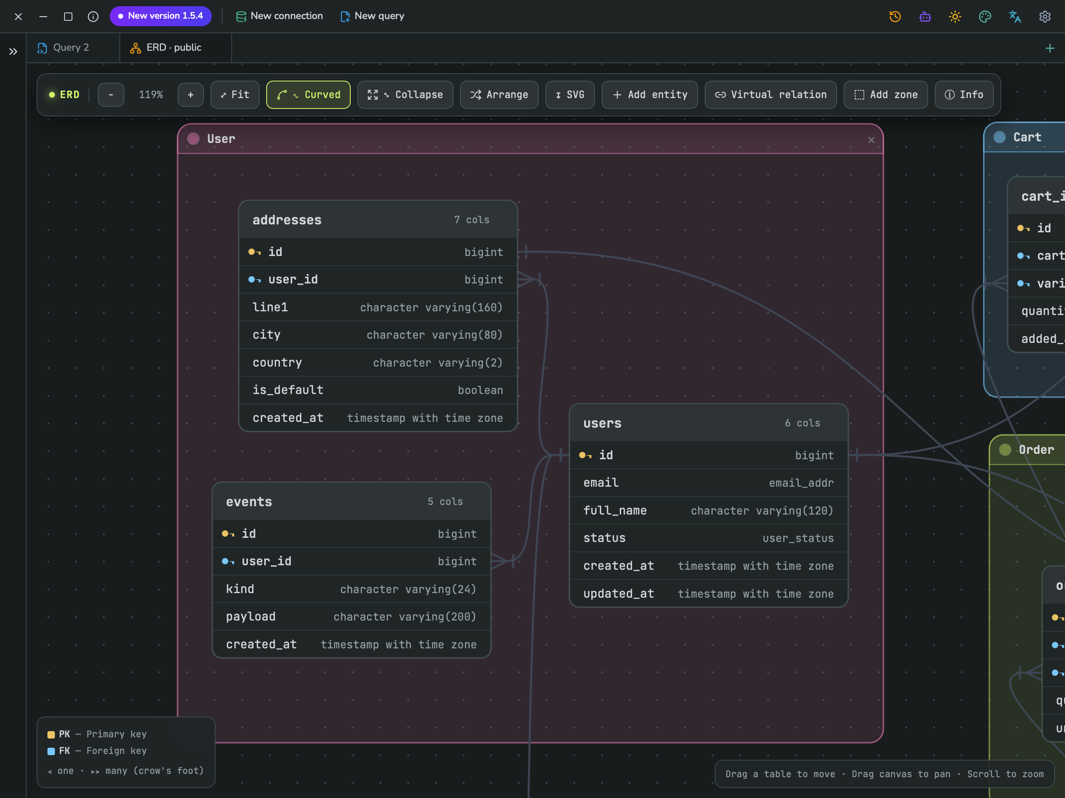The height and width of the screenshot is (798, 1065).
Task: Click foreign key icon of events user_id
Action: click(228, 562)
